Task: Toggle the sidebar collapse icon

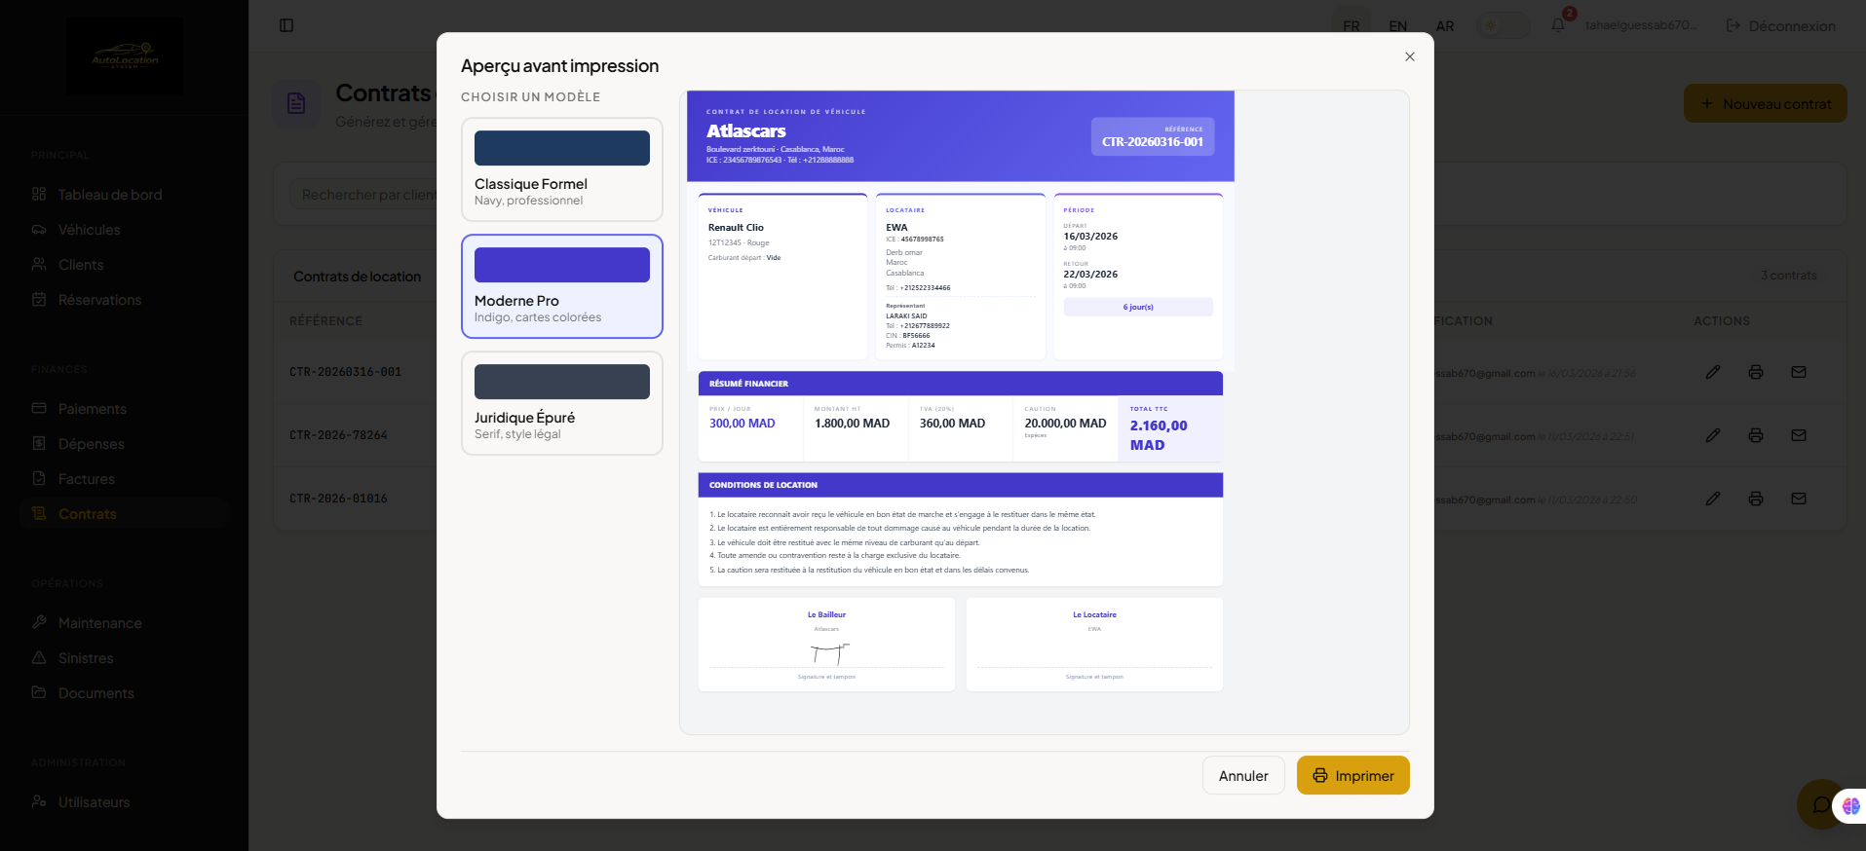Action: pos(286,25)
